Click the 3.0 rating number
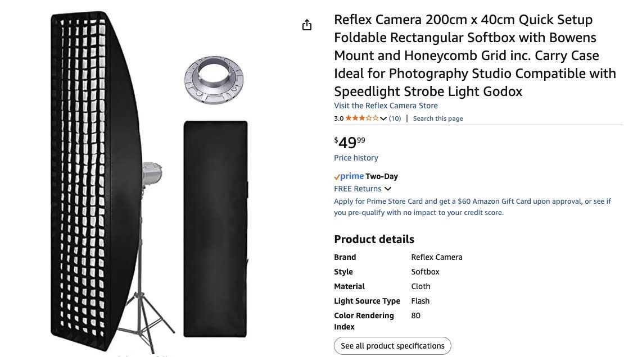 point(338,118)
